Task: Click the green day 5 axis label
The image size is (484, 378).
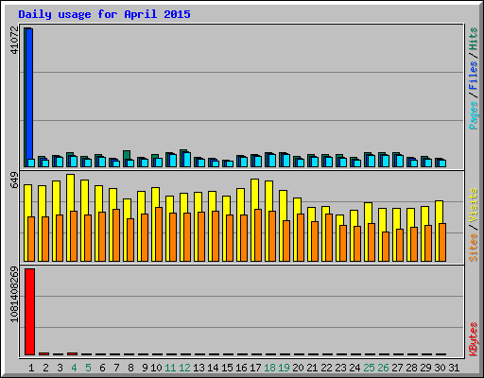Action: 88,368
